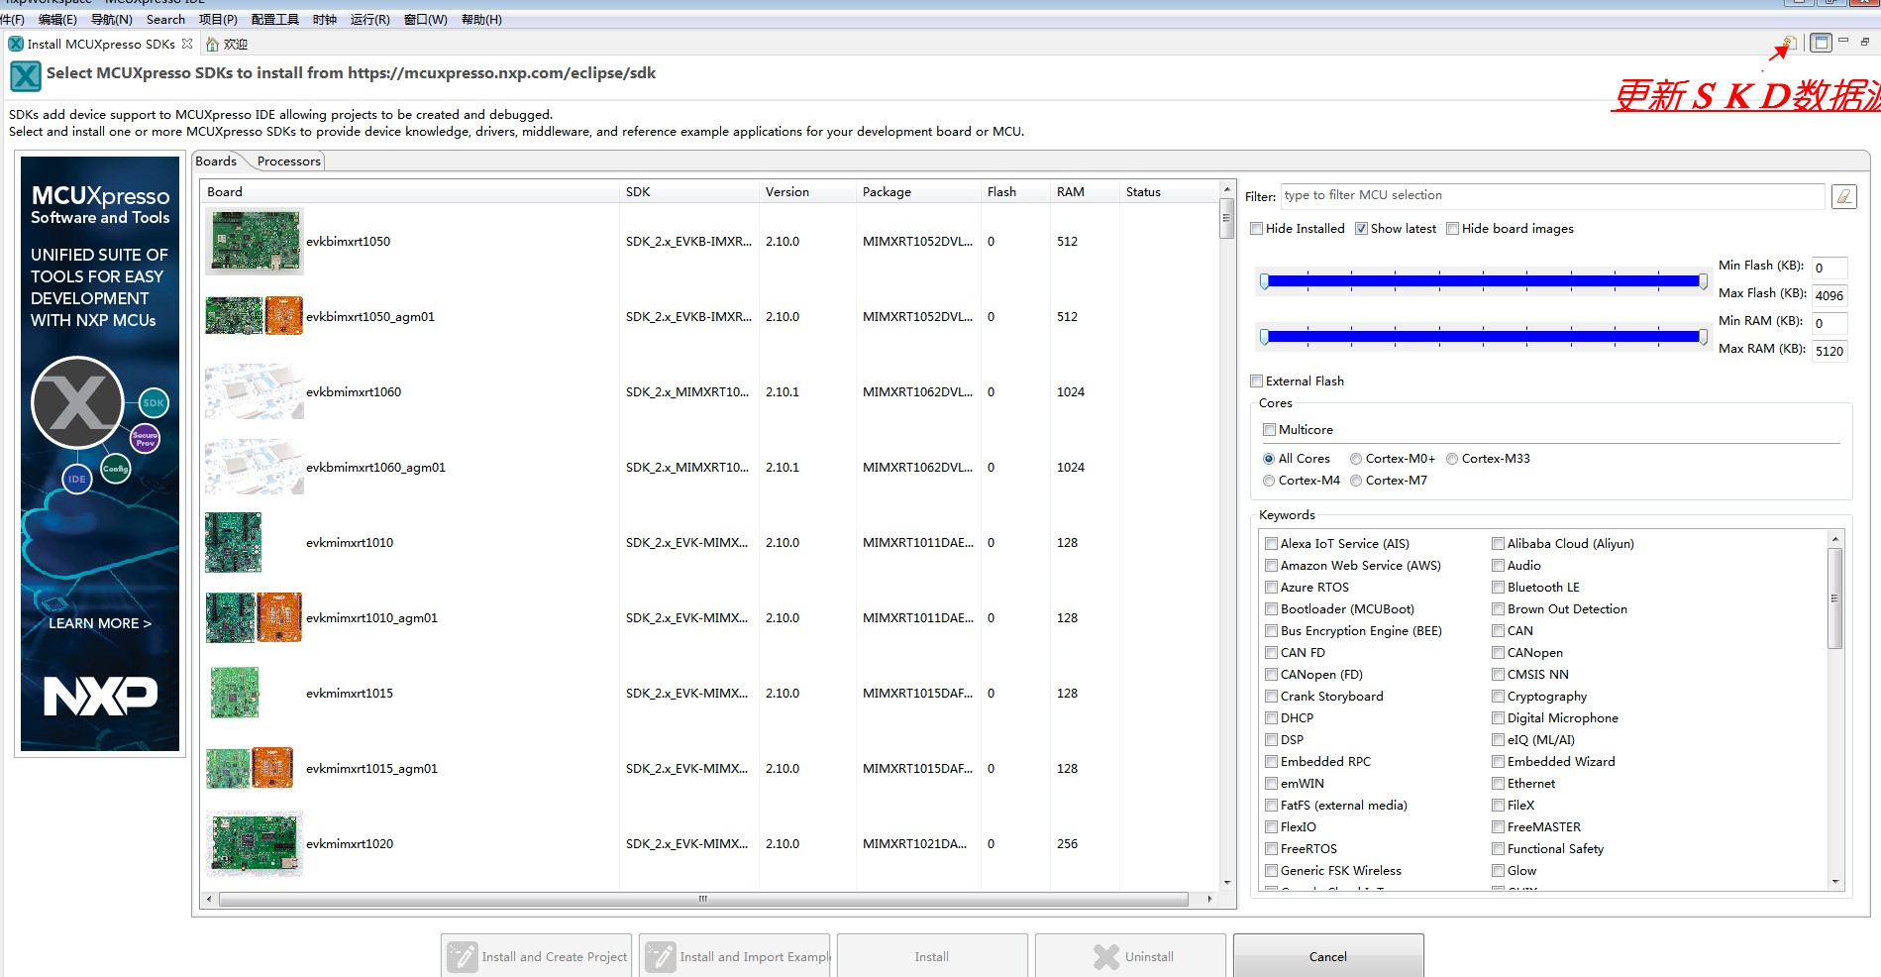
Task: Click the NXP logo in the banner
Action: click(x=100, y=696)
